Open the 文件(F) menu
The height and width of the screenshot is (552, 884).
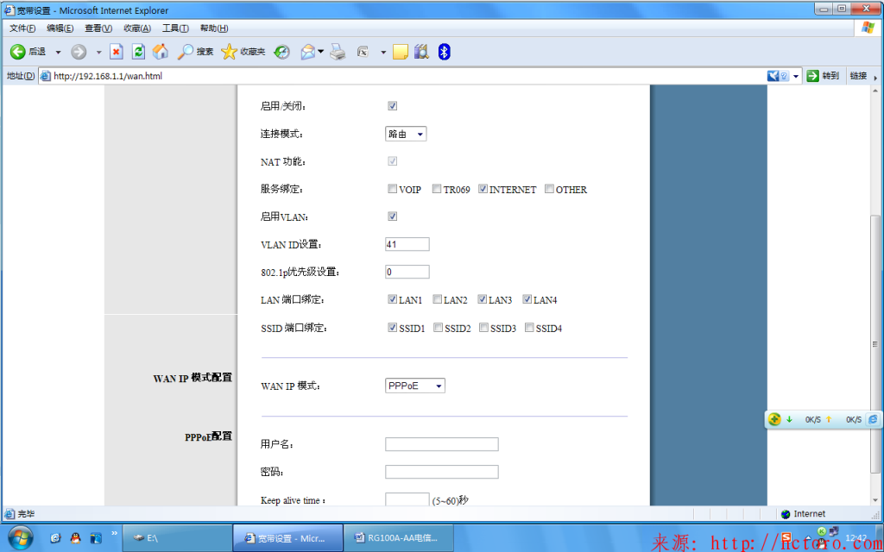coord(22,28)
